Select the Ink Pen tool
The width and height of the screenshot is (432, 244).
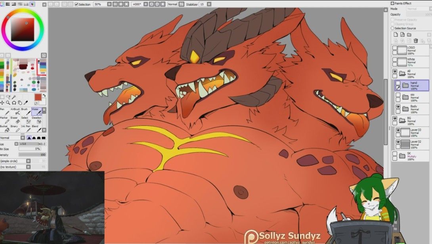(25, 128)
